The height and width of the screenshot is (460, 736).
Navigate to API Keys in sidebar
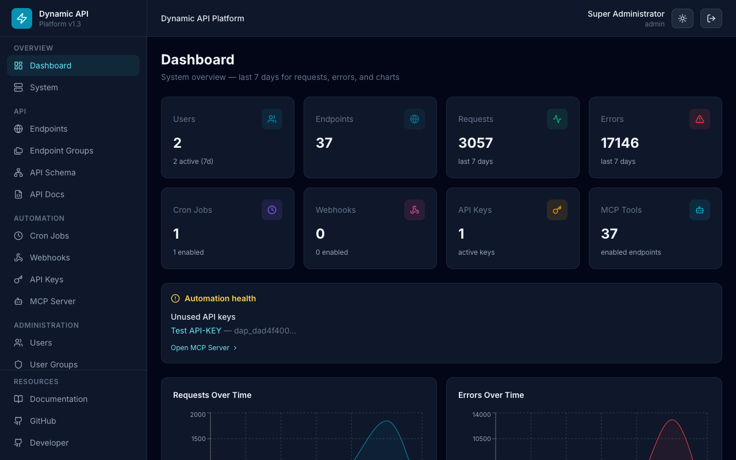[73, 279]
